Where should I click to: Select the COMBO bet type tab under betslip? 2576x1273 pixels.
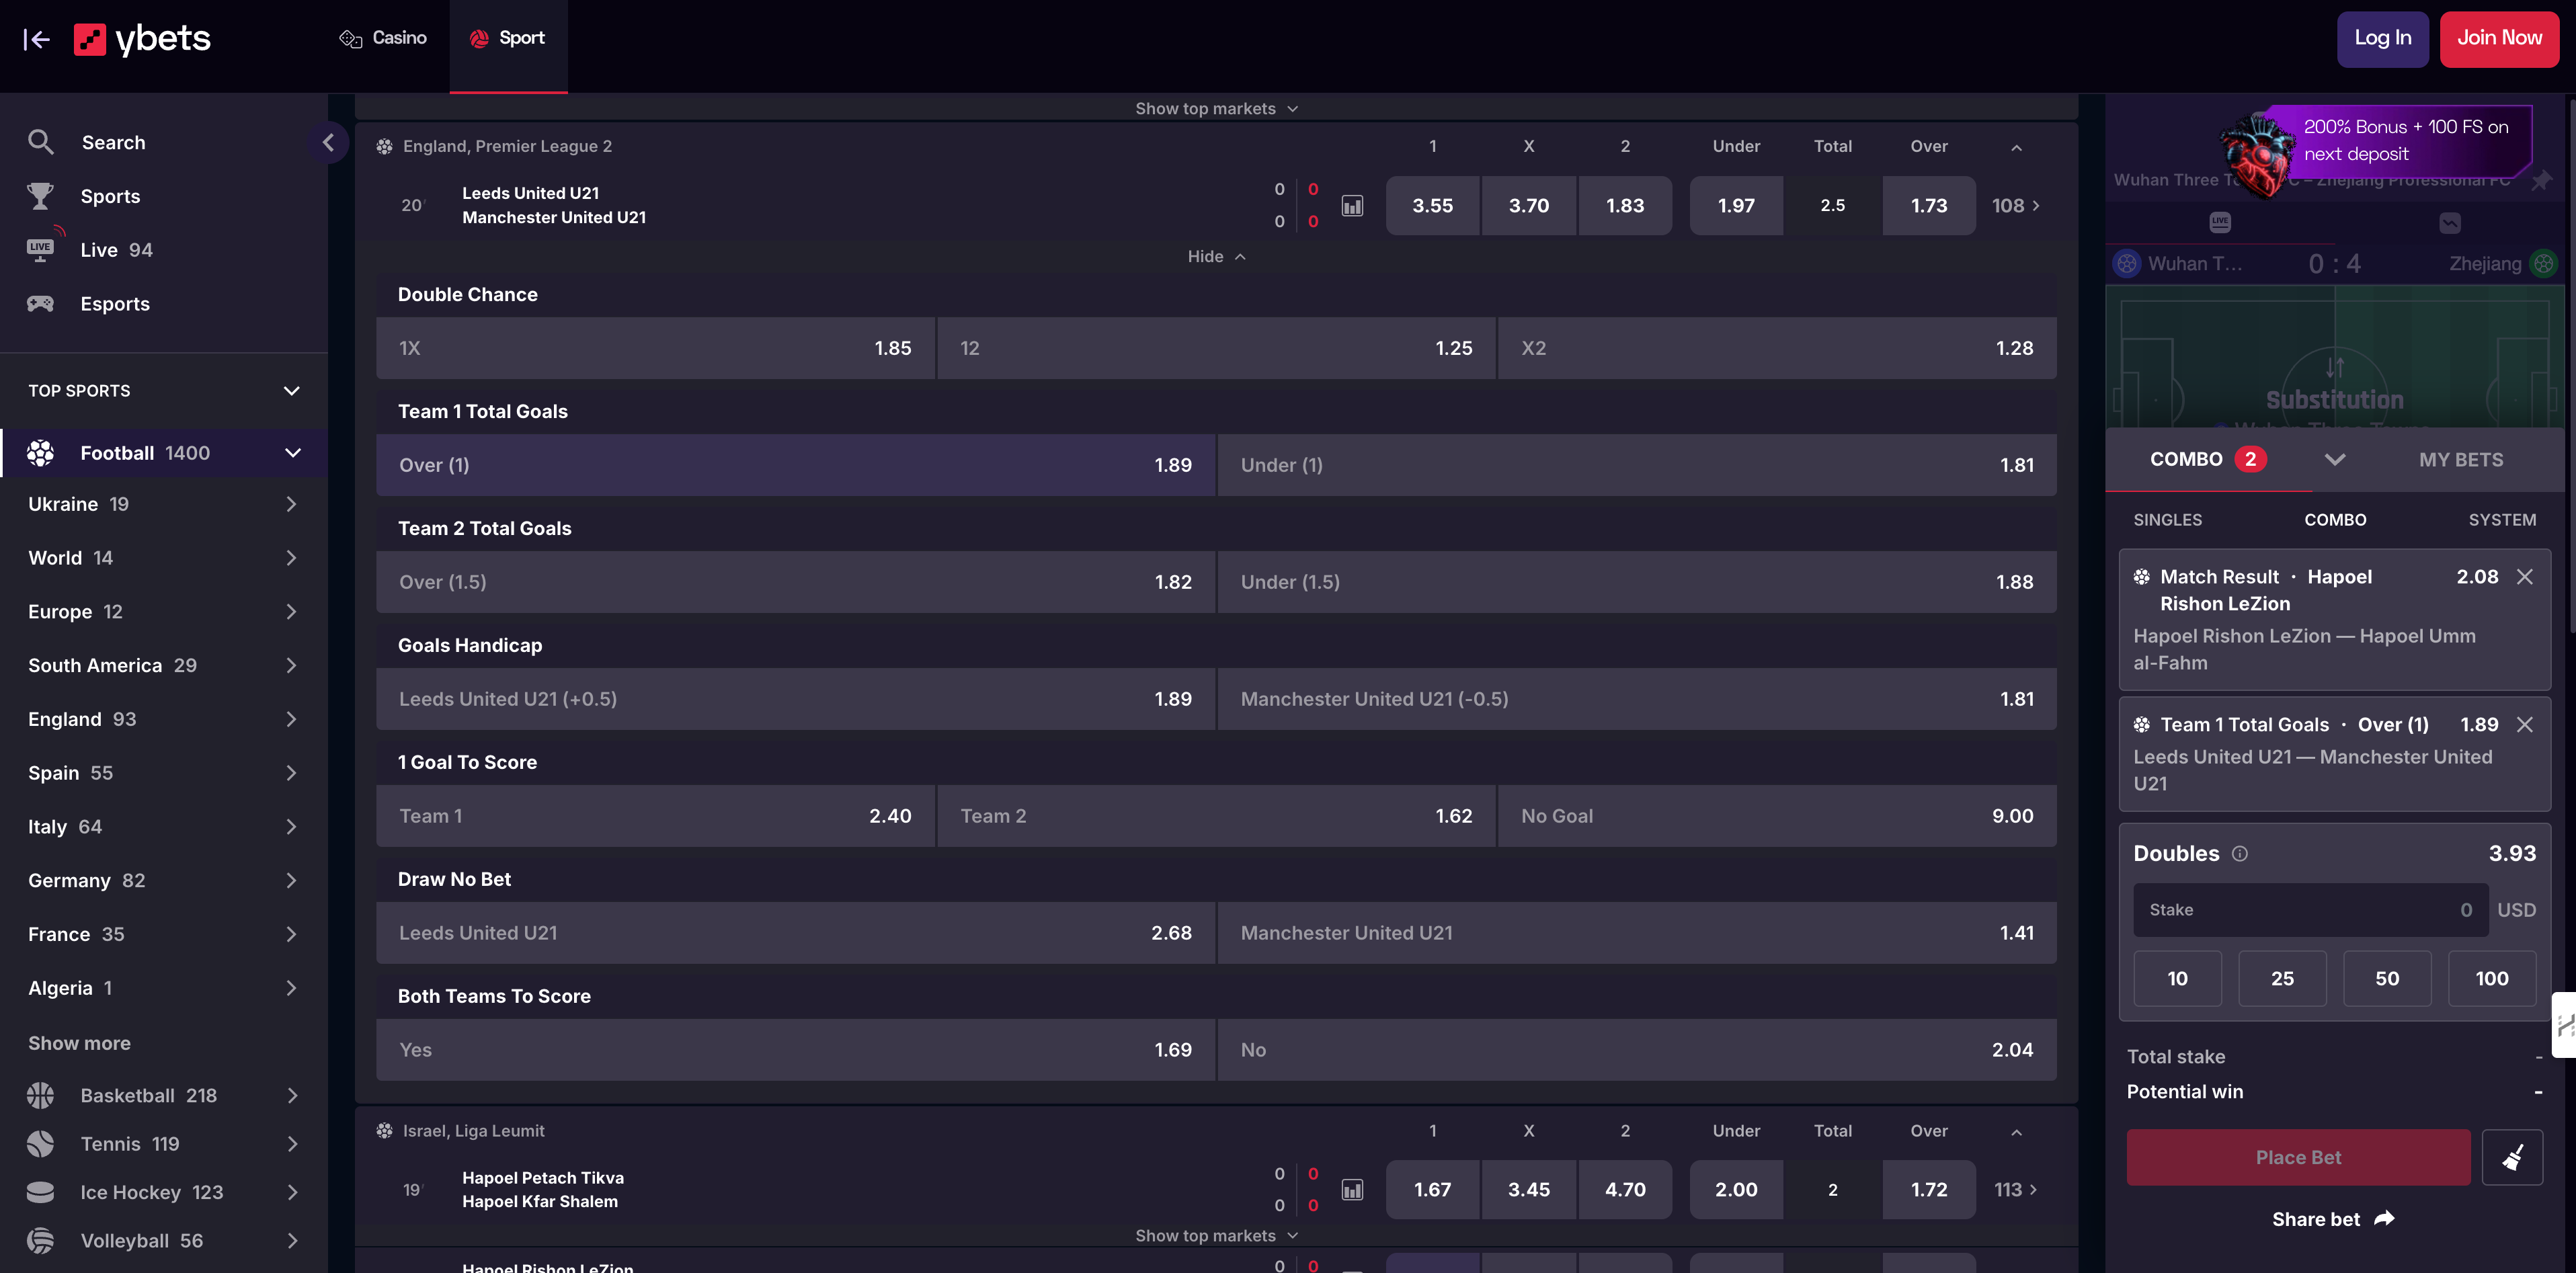click(x=2335, y=520)
